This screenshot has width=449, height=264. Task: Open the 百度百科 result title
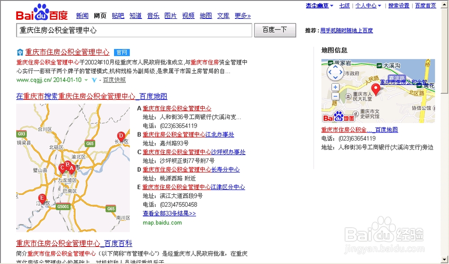click(x=74, y=244)
